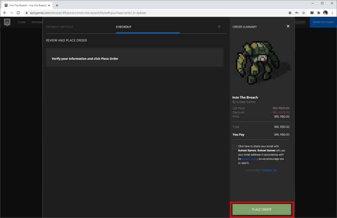Close the Into The Breach browser tab
The height and width of the screenshot is (218, 337).
(49, 5)
